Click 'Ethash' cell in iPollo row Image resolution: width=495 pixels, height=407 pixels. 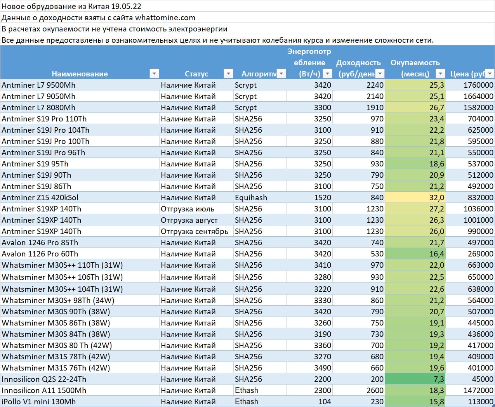pyautogui.click(x=260, y=402)
